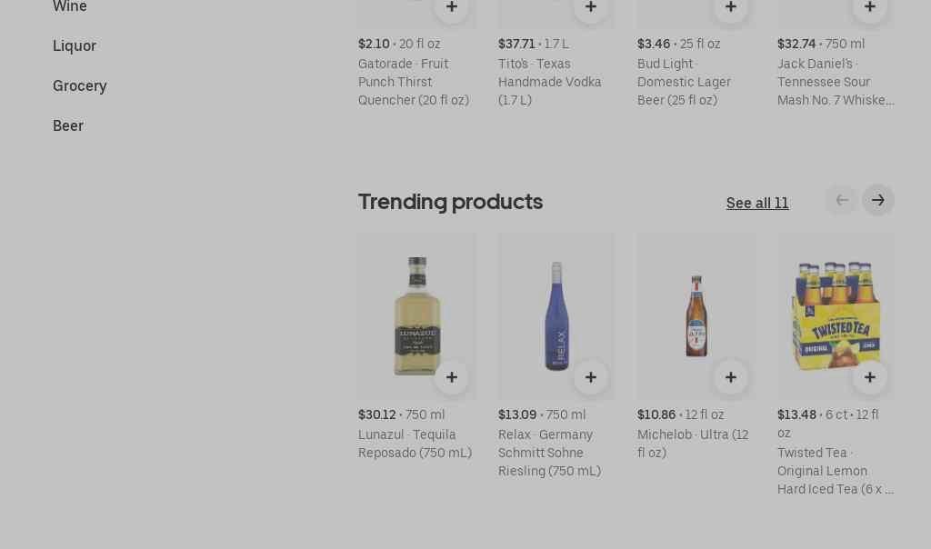View Relax Riesling bottle thumbnail
The image size is (931, 549).
pyautogui.click(x=556, y=309)
